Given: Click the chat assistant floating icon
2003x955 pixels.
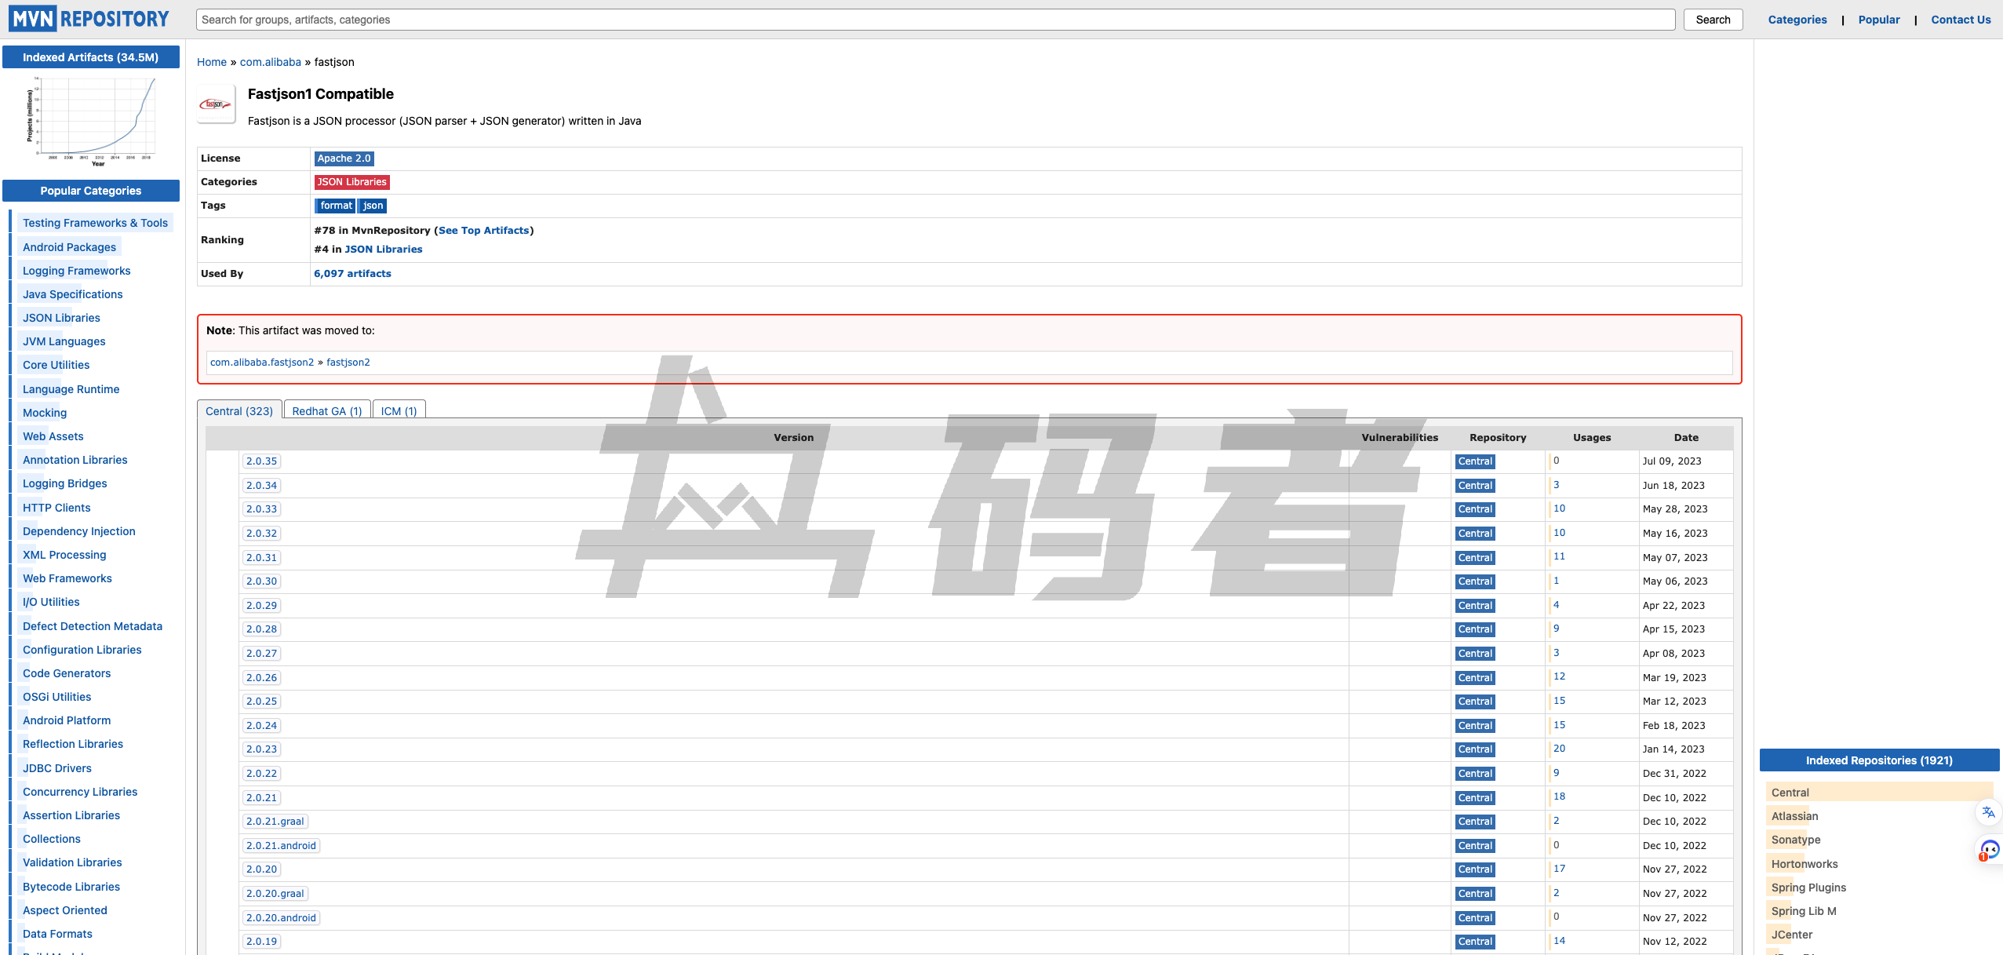Looking at the screenshot, I should pos(1989,850).
